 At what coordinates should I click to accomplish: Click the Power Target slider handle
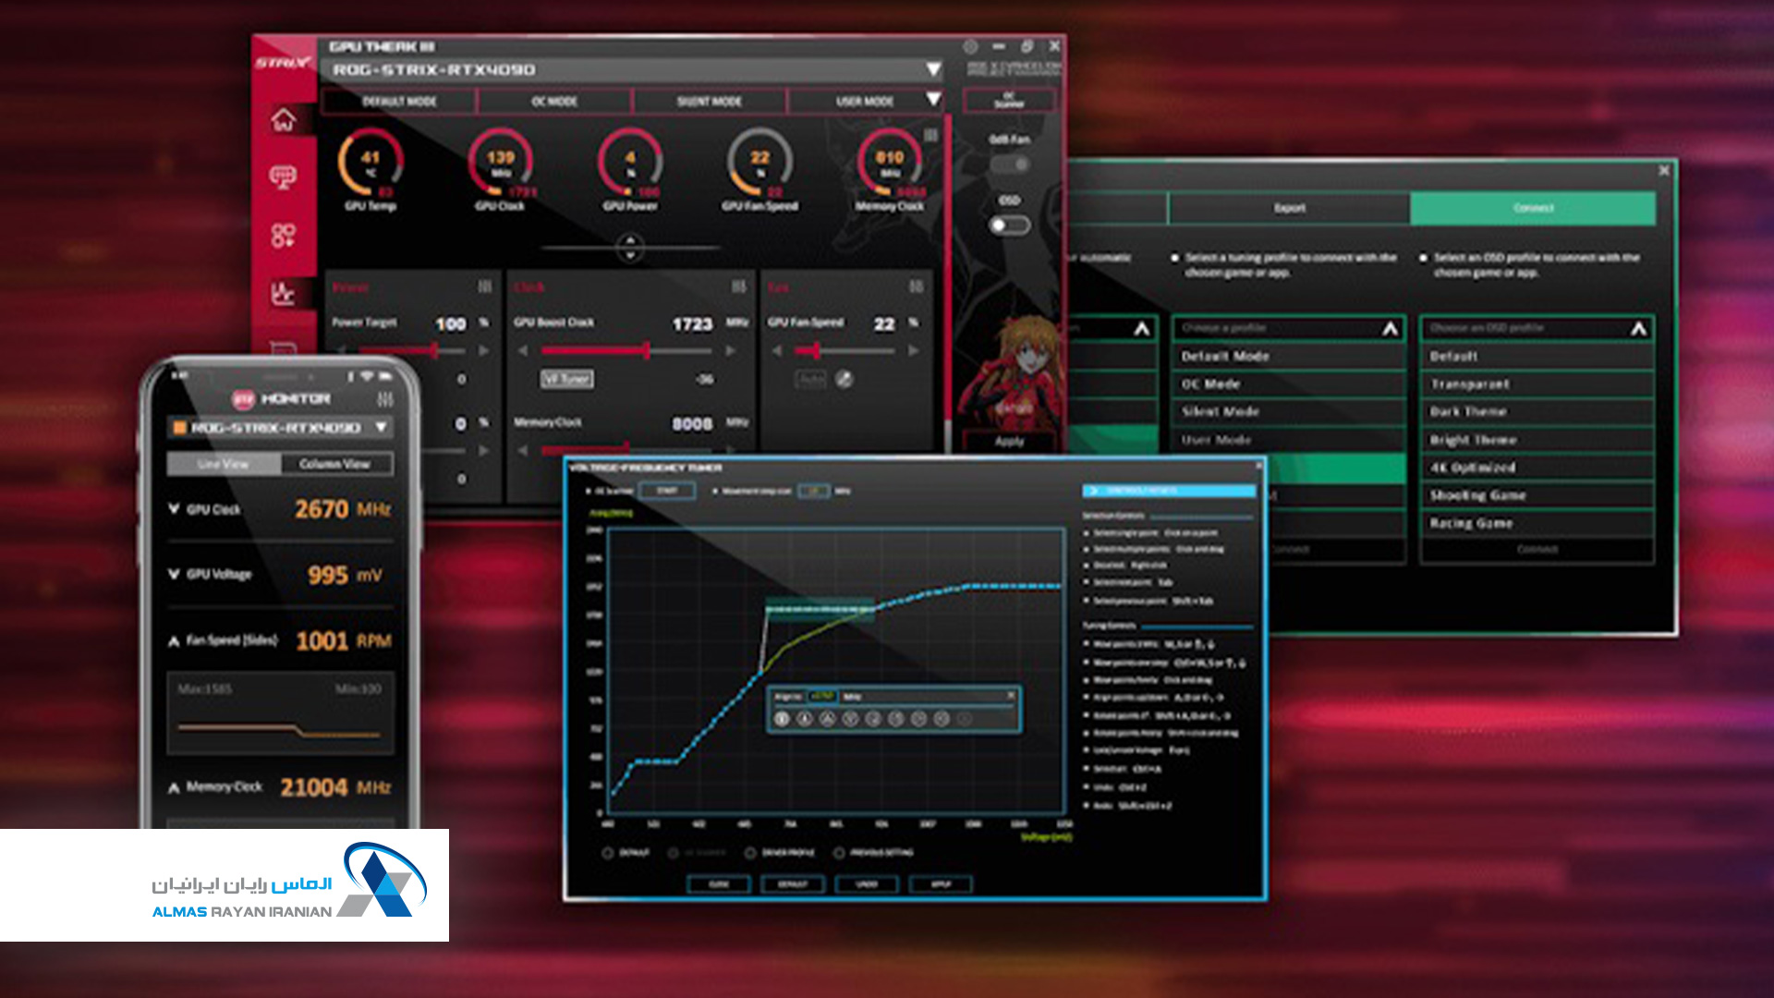(433, 351)
